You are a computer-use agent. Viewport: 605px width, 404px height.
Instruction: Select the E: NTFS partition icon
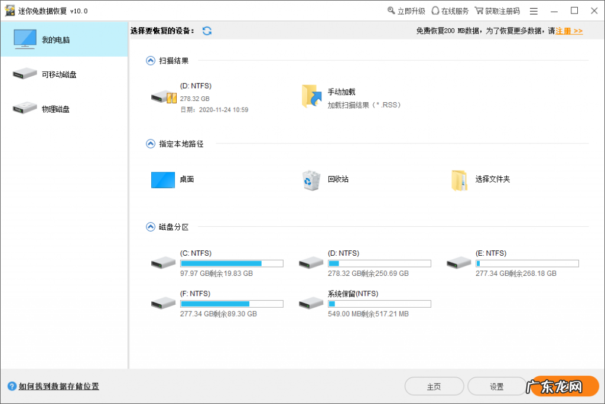tap(459, 263)
